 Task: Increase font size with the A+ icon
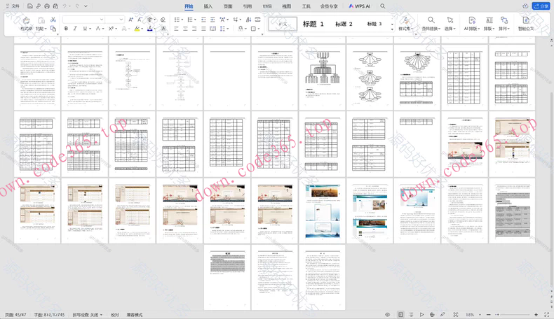pos(131,20)
